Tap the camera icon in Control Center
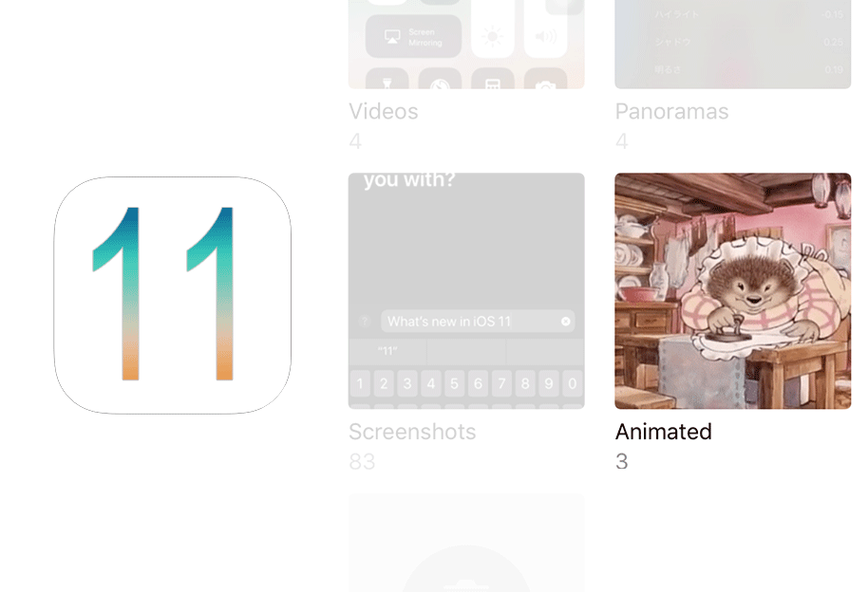This screenshot has height=592, width=868. pyautogui.click(x=546, y=79)
